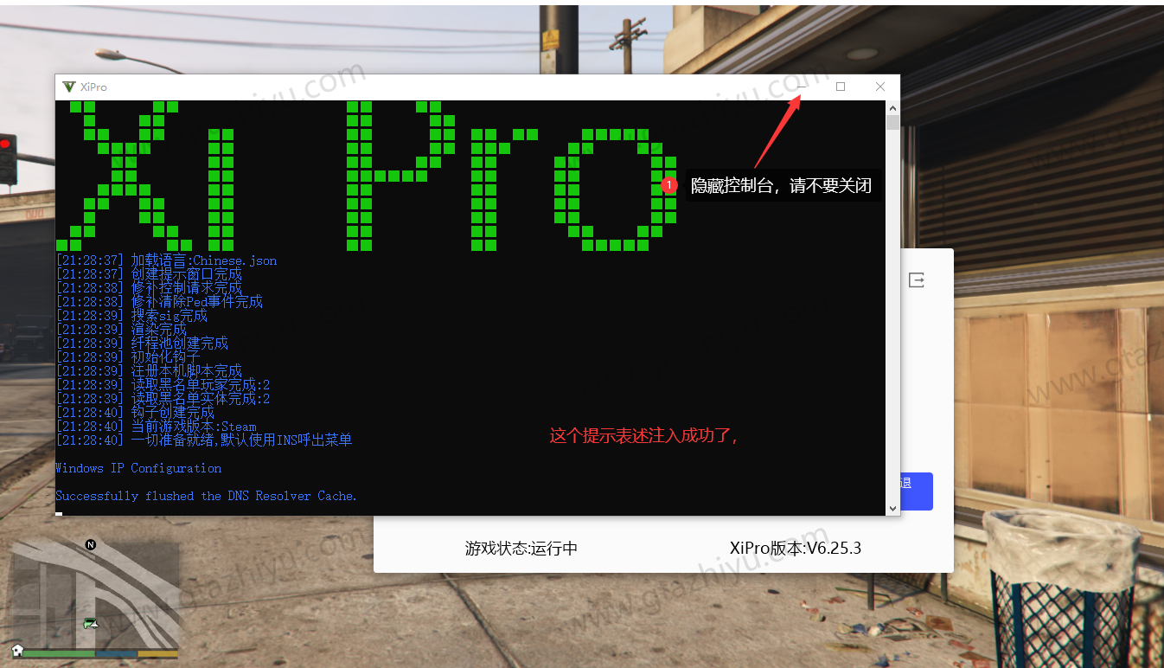Click the '初始化钩子' log line

128,357
